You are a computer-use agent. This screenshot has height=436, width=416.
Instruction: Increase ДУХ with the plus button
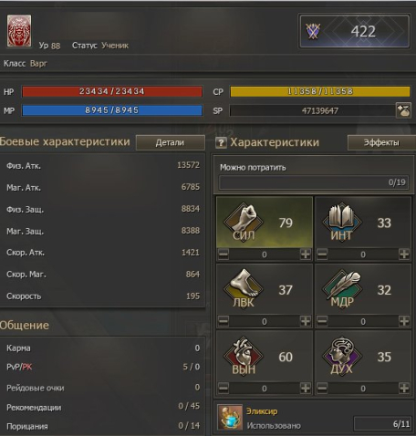pyautogui.click(x=404, y=388)
